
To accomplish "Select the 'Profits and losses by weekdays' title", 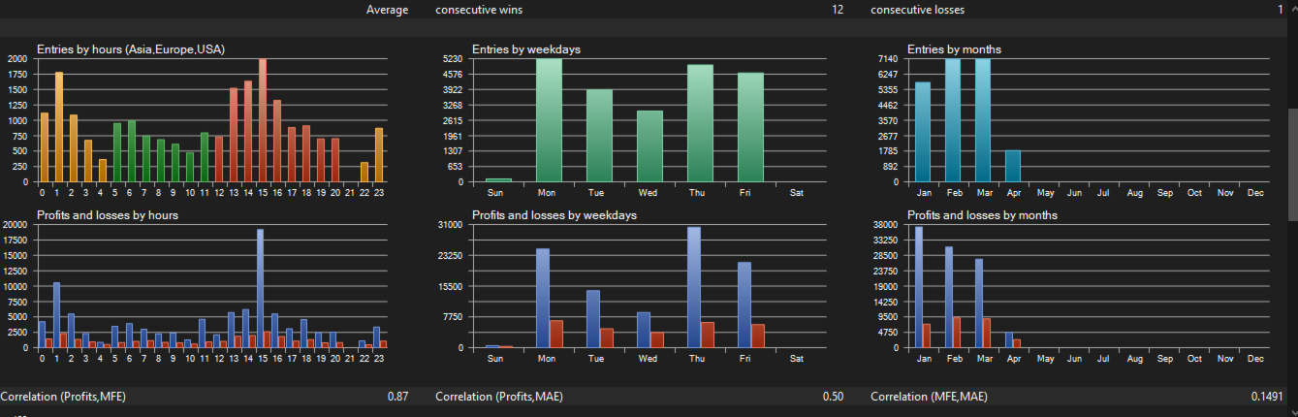I will (554, 215).
